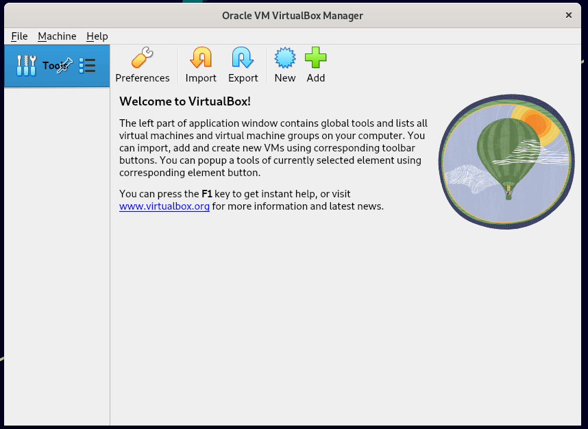Open the Preferences wrench icon

click(x=142, y=58)
